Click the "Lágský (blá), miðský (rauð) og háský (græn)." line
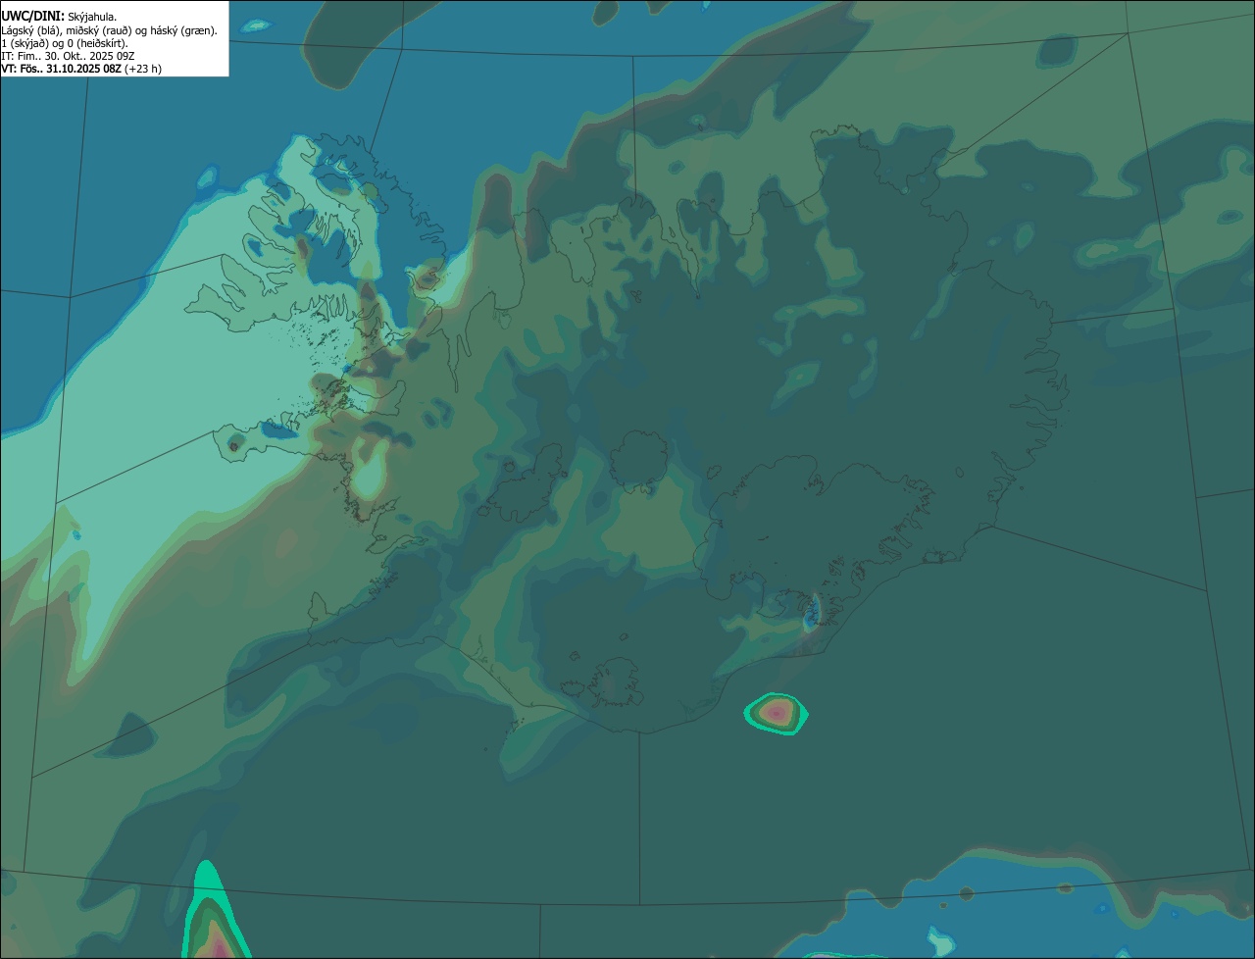The height and width of the screenshot is (959, 1255). tap(110, 30)
